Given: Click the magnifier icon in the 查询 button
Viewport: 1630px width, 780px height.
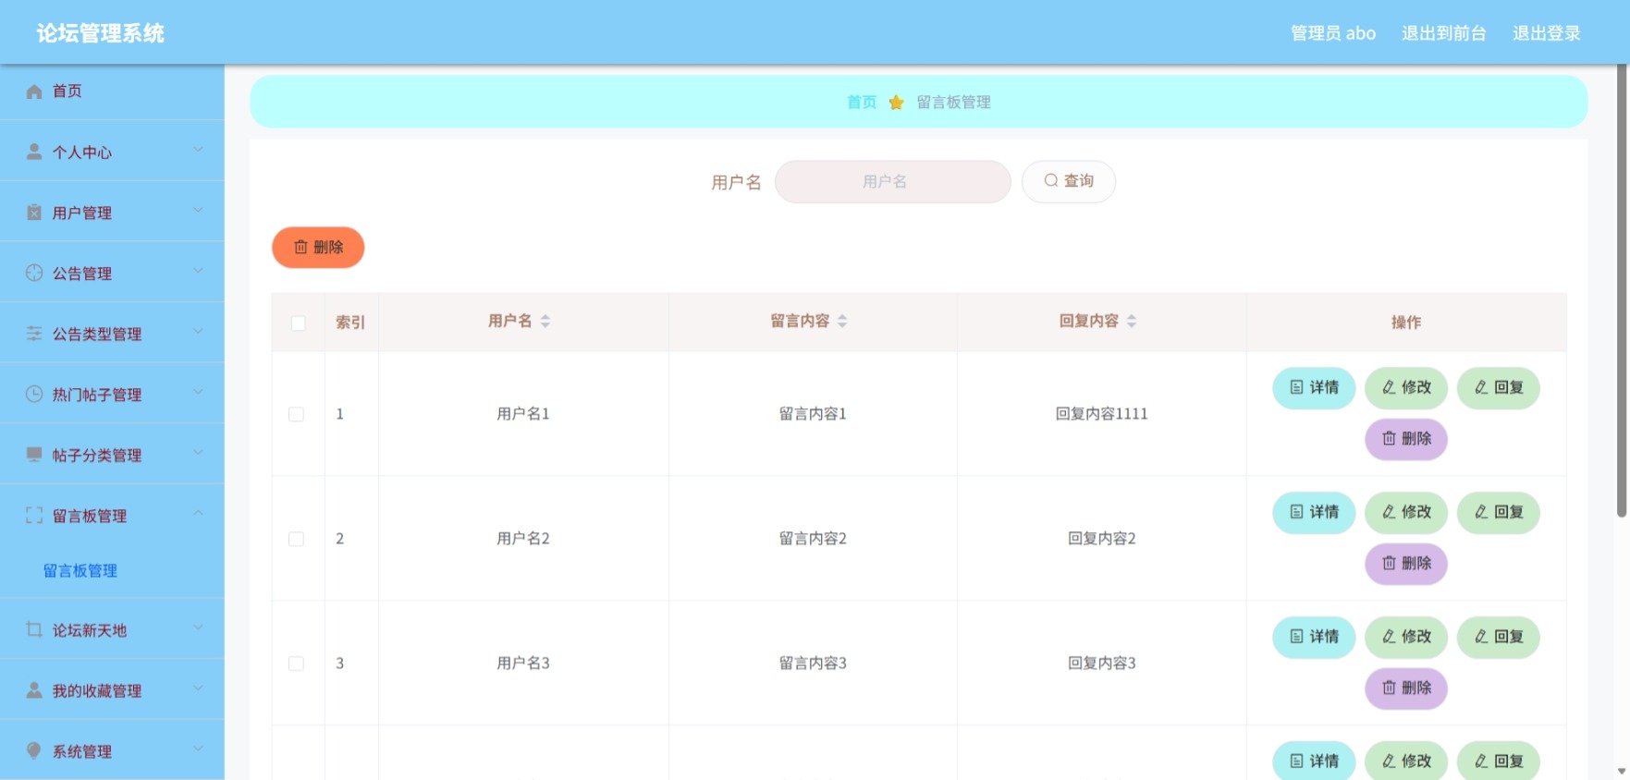Looking at the screenshot, I should tap(1051, 181).
